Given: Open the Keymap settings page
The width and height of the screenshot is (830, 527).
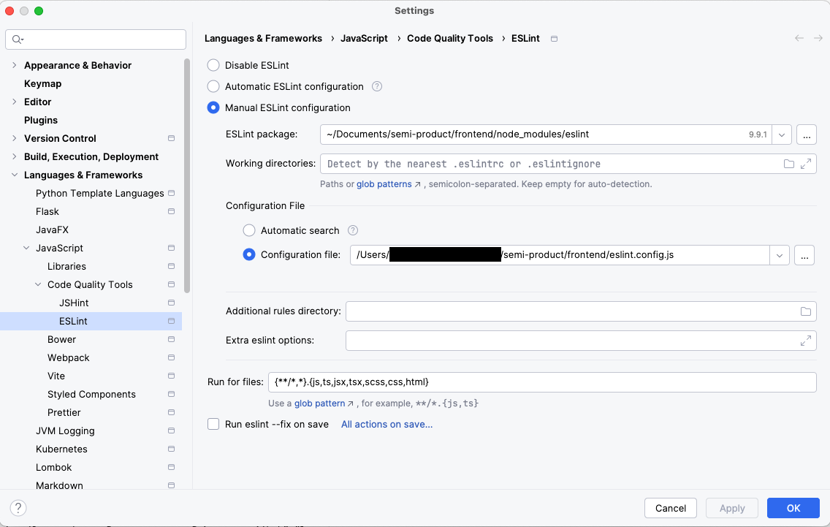Looking at the screenshot, I should (43, 83).
